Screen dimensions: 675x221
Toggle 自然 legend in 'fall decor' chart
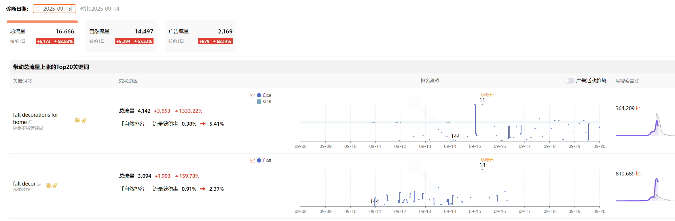264,160
